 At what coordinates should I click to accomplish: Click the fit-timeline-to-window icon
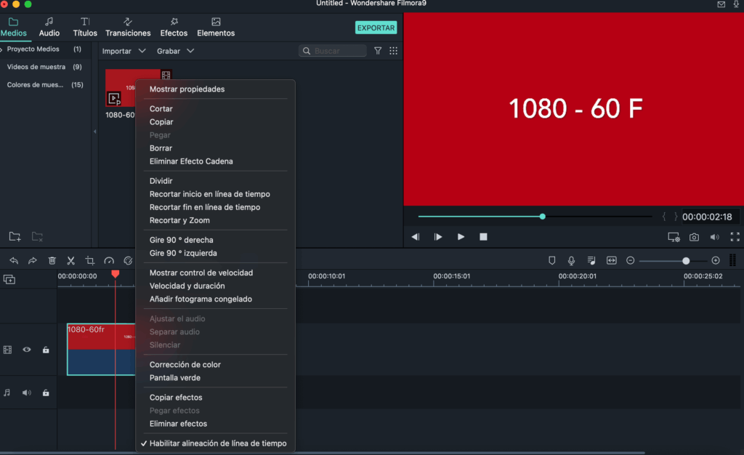click(612, 260)
